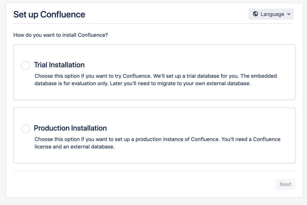Image resolution: width=307 pixels, height=205 pixels.
Task: Click the Set up Confluence title
Action: point(49,14)
